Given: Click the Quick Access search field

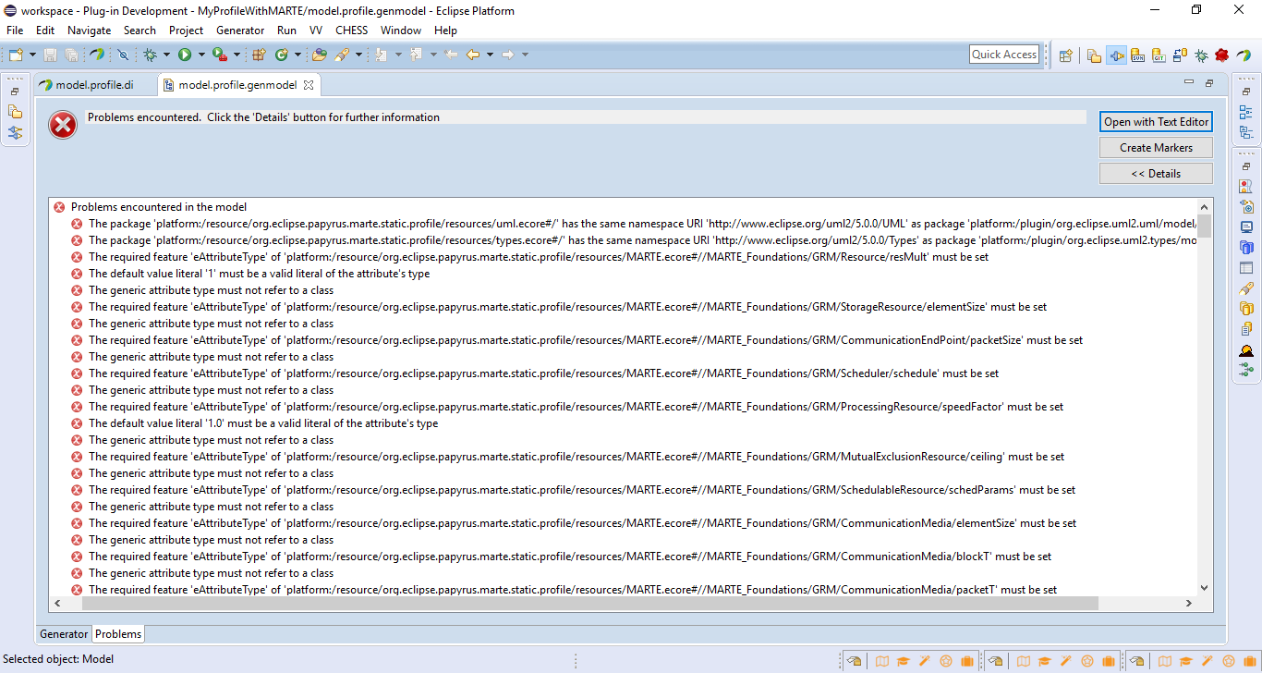Looking at the screenshot, I should 1004,55.
